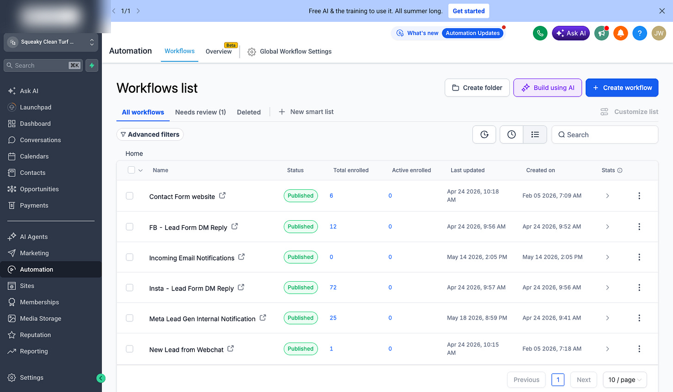This screenshot has width=673, height=392.
Task: Open the Automation Updates pill
Action: click(473, 33)
